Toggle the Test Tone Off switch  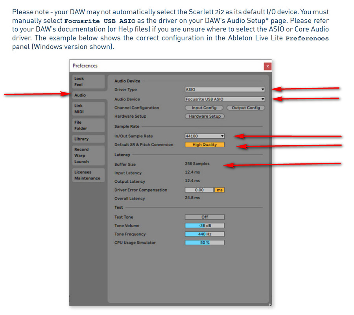click(x=205, y=217)
